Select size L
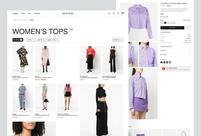Image resolution: width=201 pixels, height=136 pixels. click(171, 23)
